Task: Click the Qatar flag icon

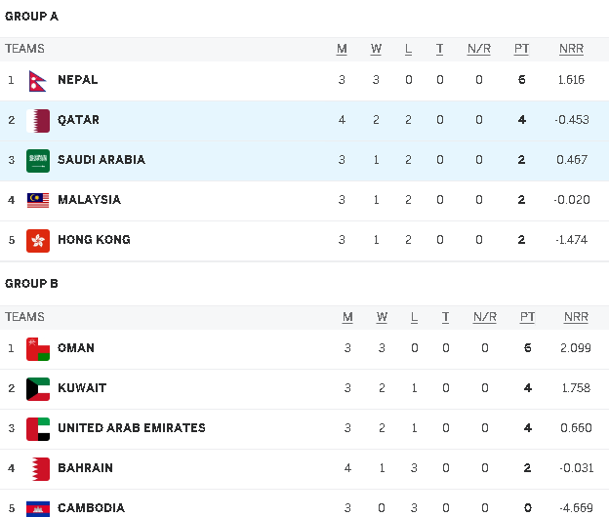Action: tap(38, 120)
